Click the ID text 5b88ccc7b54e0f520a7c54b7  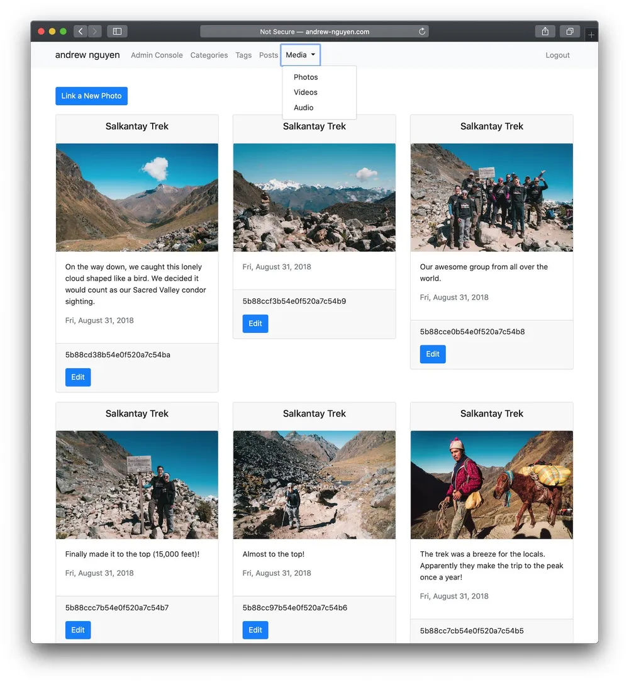tap(117, 608)
